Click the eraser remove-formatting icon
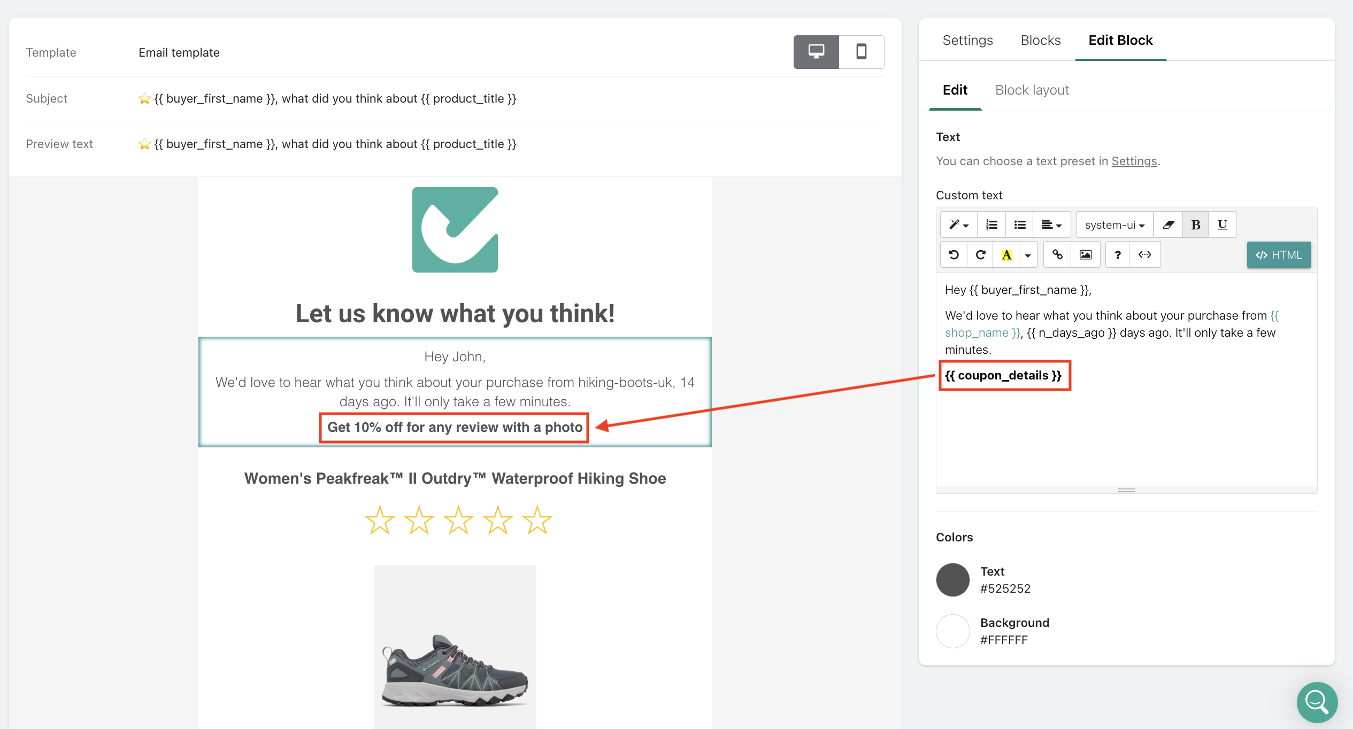This screenshot has width=1353, height=729. 1168,225
